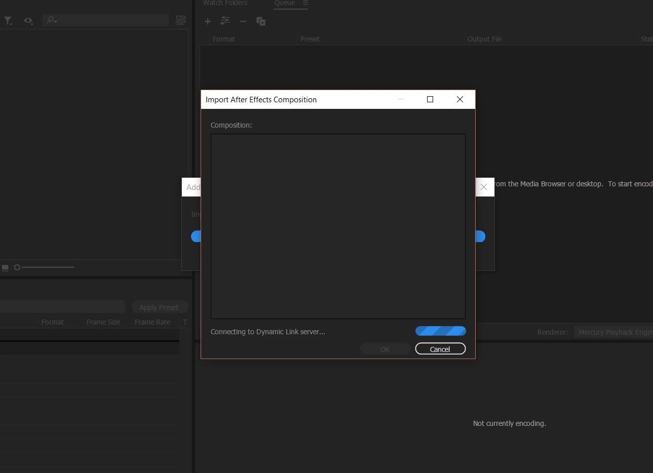Click the Remove minus icon in Queue
Viewport: 653px width, 473px height.
(x=243, y=21)
